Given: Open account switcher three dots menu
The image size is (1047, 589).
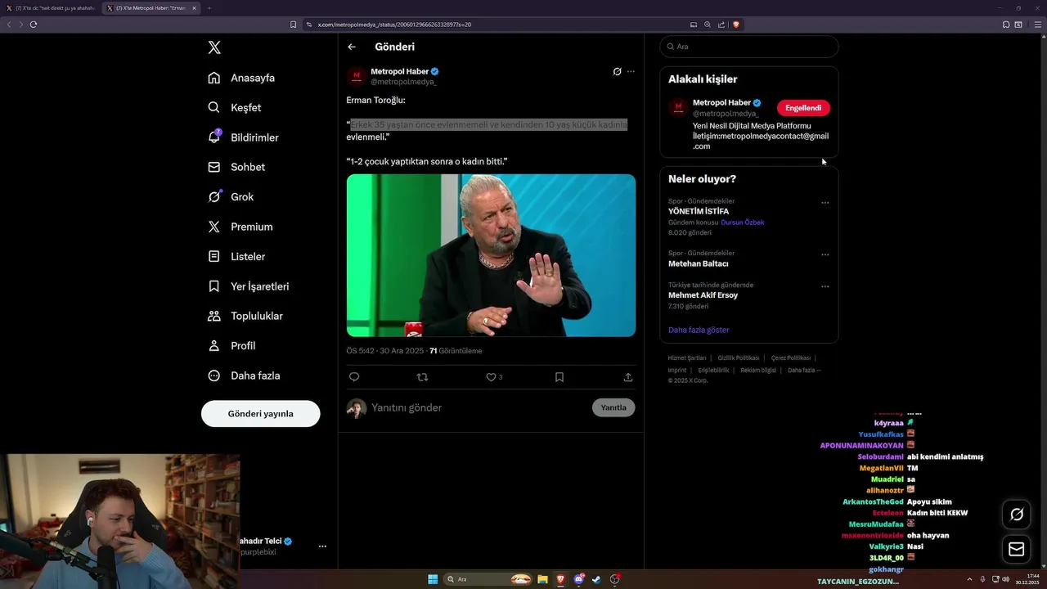Looking at the screenshot, I should point(322,546).
